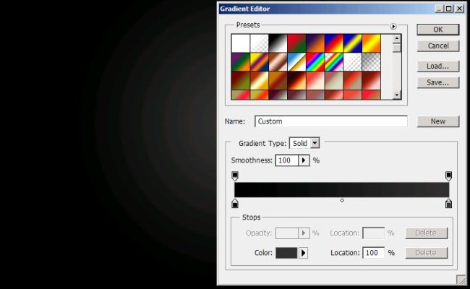Click OK to confirm the gradient
Image resolution: width=470 pixels, height=289 pixels.
pyautogui.click(x=438, y=30)
